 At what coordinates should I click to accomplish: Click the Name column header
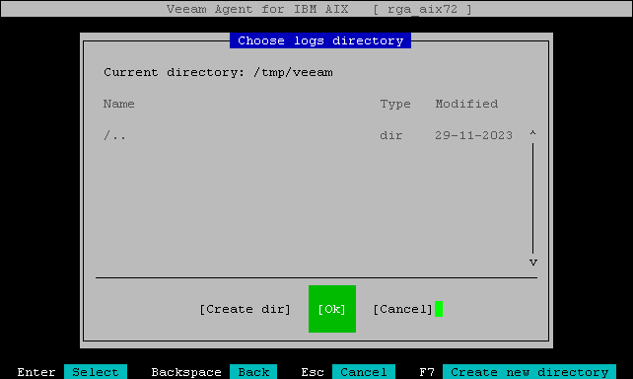coord(118,105)
